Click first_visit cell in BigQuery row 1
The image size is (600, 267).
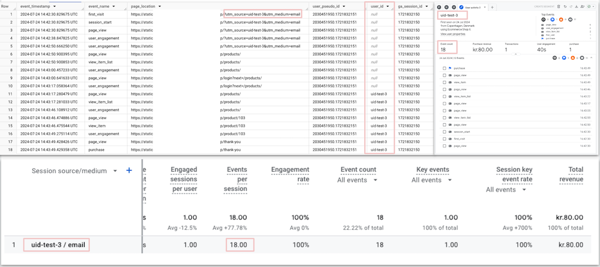point(95,14)
